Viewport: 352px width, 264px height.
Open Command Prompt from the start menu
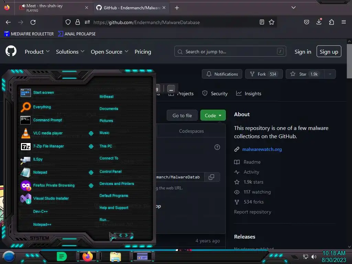pyautogui.click(x=41, y=120)
